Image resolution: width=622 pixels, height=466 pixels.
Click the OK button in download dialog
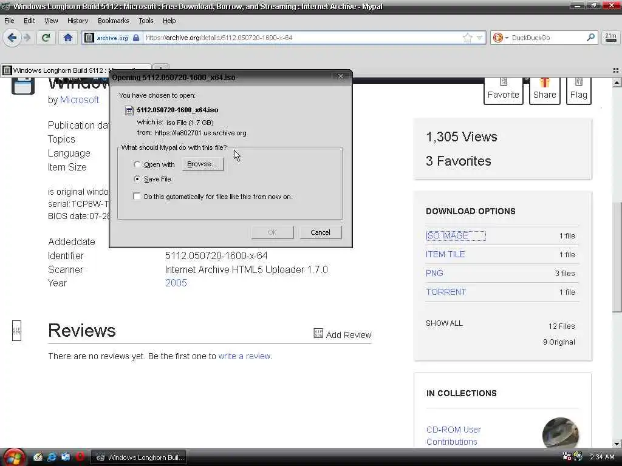272,232
